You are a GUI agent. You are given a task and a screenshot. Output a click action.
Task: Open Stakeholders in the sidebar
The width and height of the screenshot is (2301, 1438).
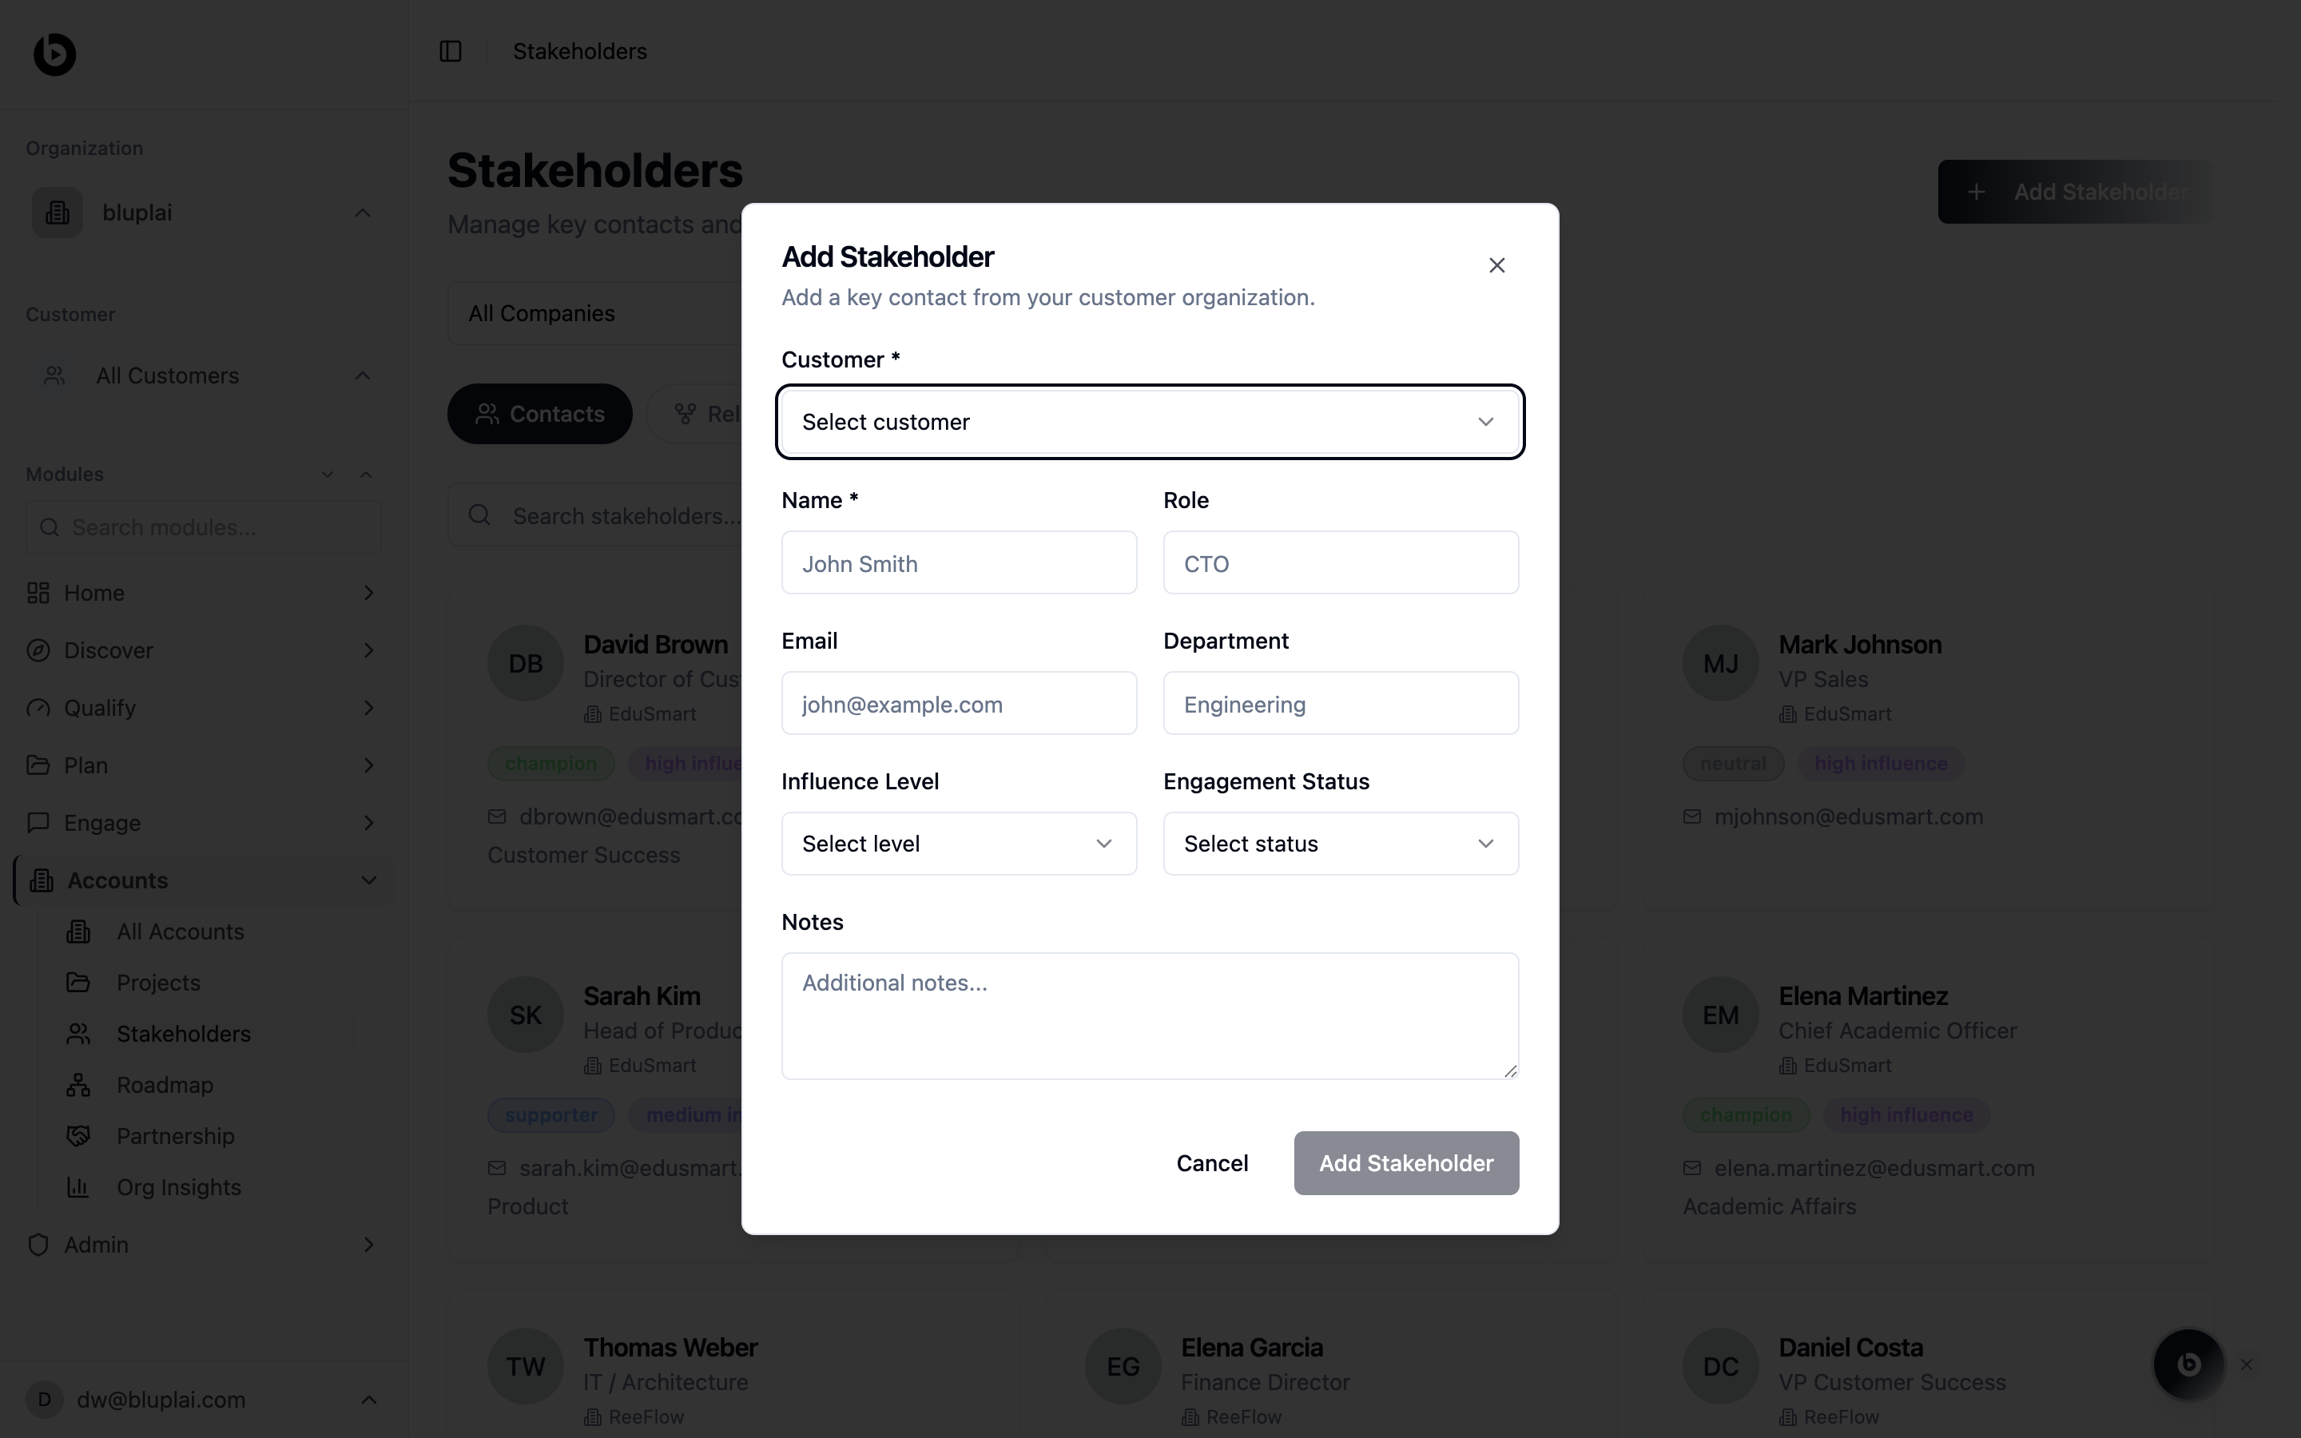[184, 1034]
